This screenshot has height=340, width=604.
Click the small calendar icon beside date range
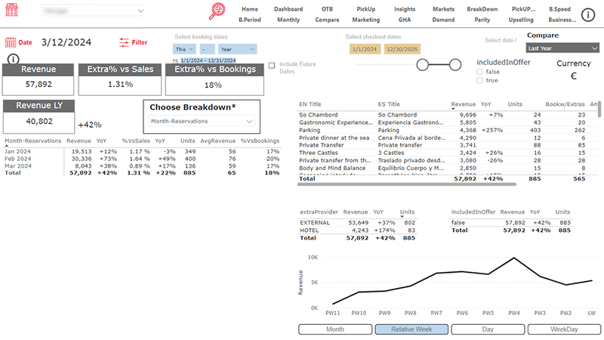pos(175,60)
